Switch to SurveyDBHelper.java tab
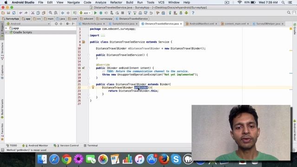The width and height of the screenshot is (297, 167). click(x=268, y=24)
